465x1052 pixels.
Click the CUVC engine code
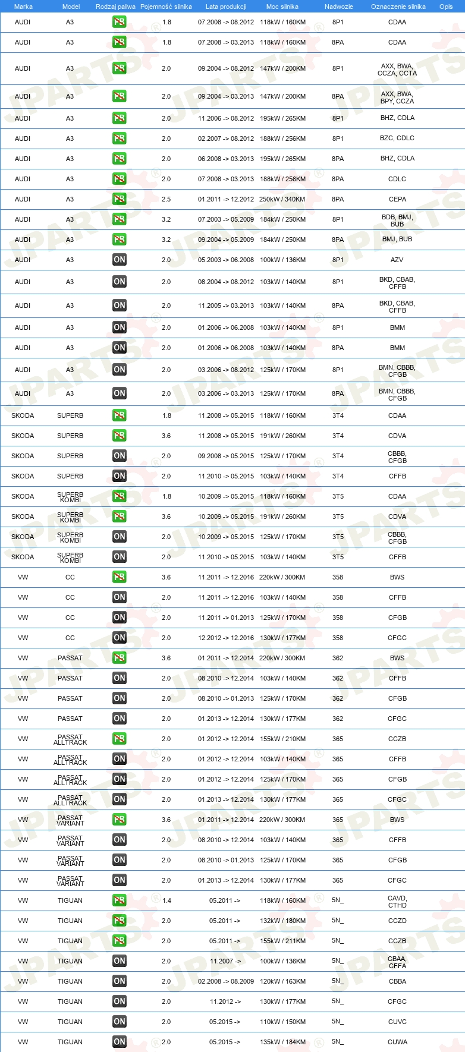[x=397, y=1022]
